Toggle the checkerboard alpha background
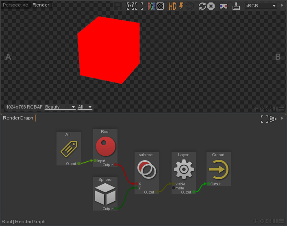Viewport: 287px width, 226px height. click(161, 6)
